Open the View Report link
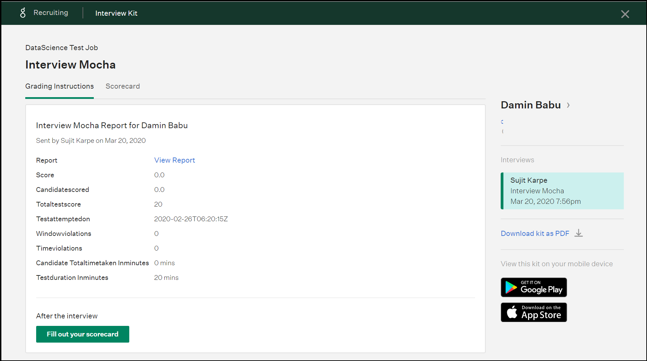The image size is (647, 361). (x=175, y=160)
